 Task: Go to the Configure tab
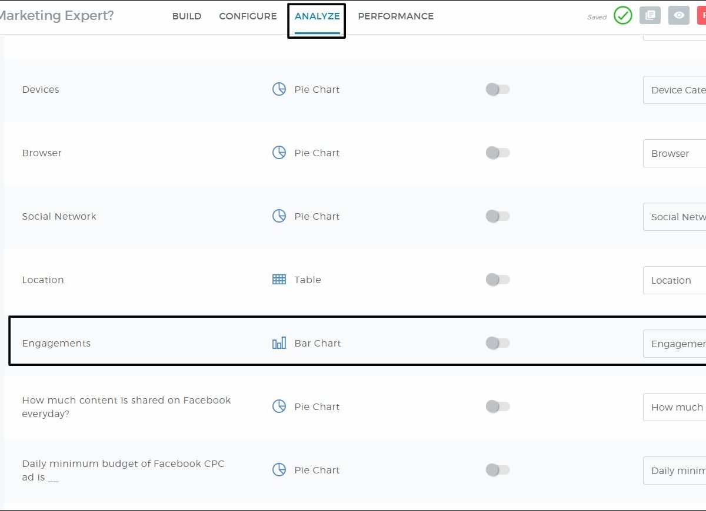tap(248, 16)
